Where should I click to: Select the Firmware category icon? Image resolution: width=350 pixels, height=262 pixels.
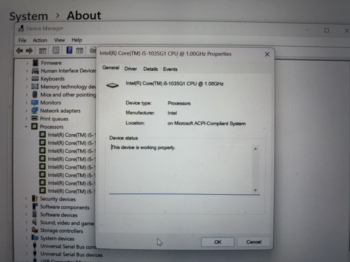tap(35, 63)
